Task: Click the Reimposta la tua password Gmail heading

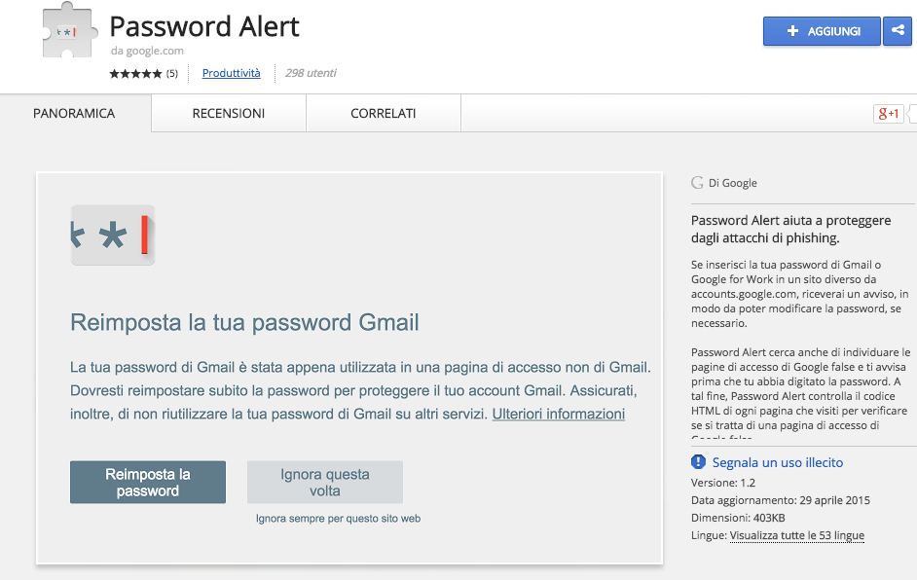Action: (x=244, y=322)
